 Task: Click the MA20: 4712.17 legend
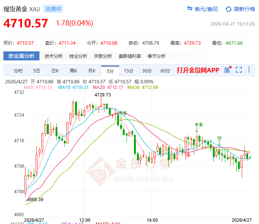(x=108, y=87)
